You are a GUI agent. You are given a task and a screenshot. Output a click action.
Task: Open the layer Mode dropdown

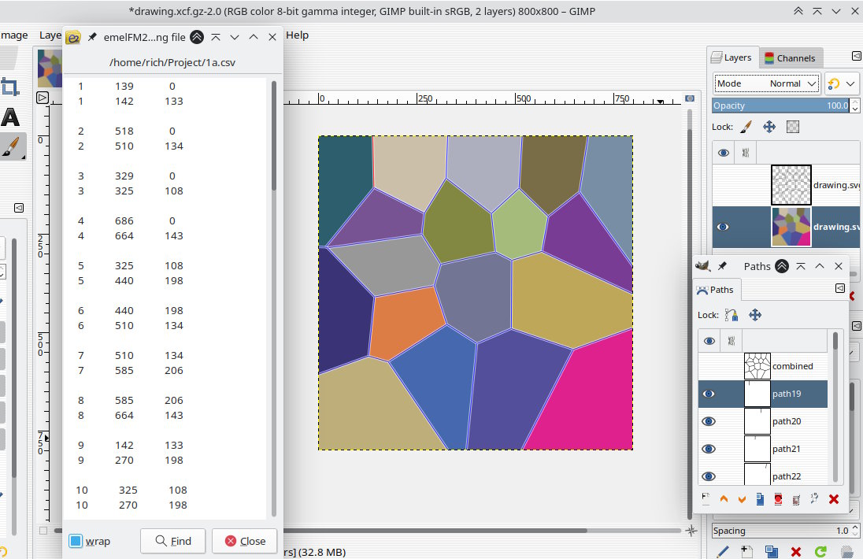pos(766,83)
